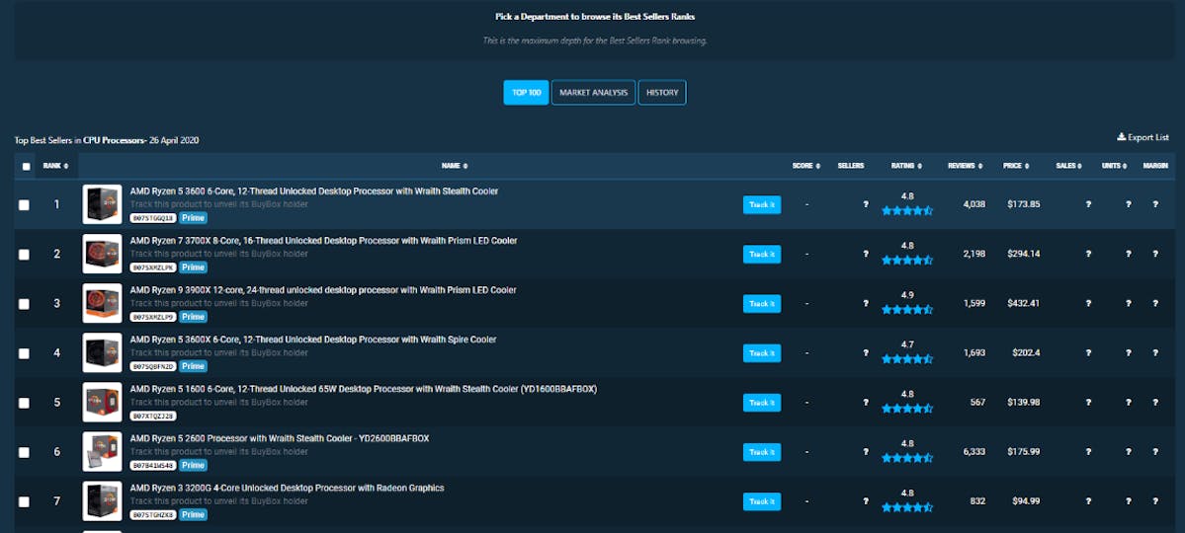Click the Prime badge on Ryzen 5 2600 row
The width and height of the screenshot is (1185, 533).
tap(193, 465)
